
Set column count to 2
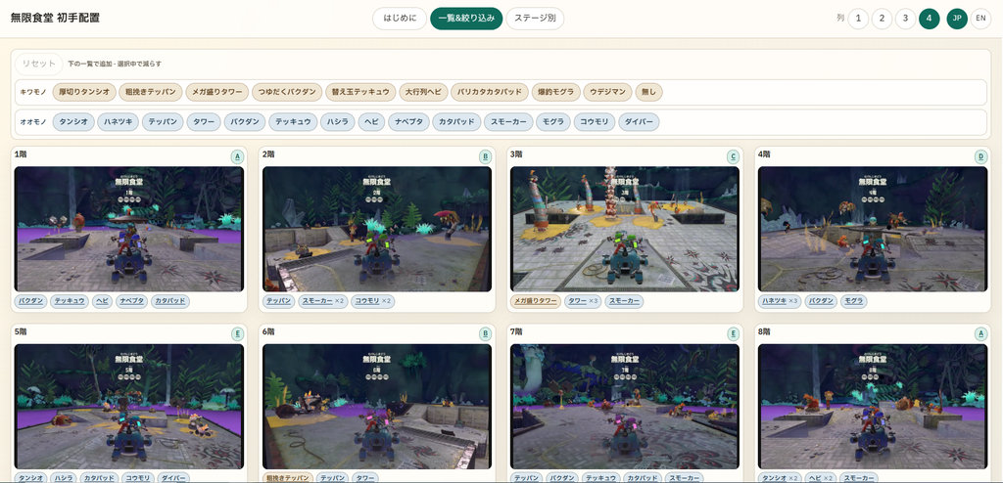(x=882, y=19)
